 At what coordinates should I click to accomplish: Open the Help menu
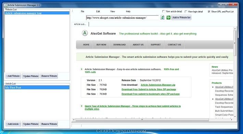tap(128, 11)
